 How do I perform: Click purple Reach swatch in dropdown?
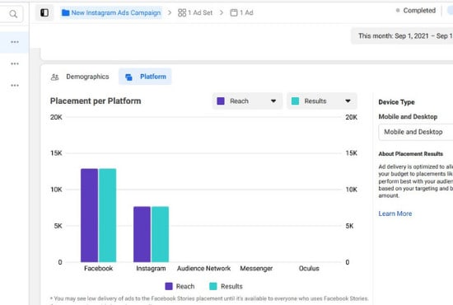pos(221,101)
